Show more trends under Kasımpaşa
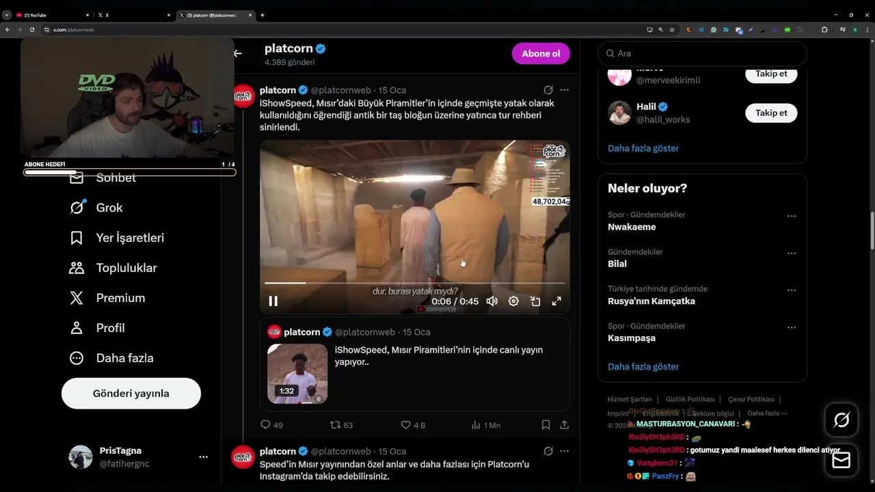This screenshot has width=875, height=492. click(x=643, y=367)
